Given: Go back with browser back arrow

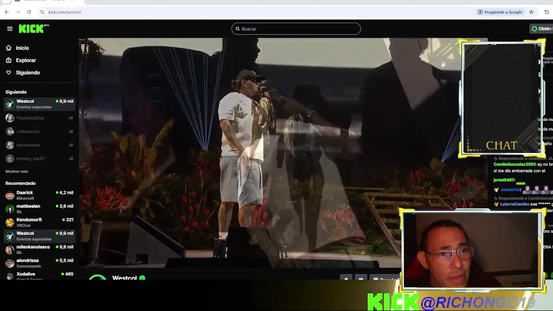Looking at the screenshot, I should (x=7, y=12).
